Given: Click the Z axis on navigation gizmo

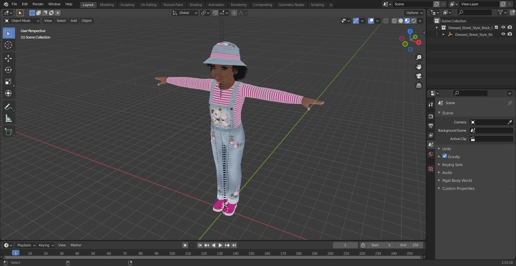Looking at the screenshot, I should pos(410,31).
